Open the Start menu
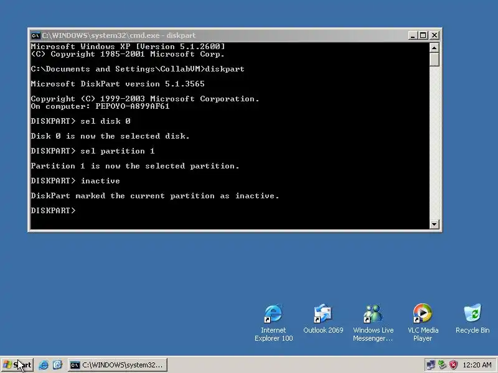This screenshot has width=498, height=373. (17, 365)
